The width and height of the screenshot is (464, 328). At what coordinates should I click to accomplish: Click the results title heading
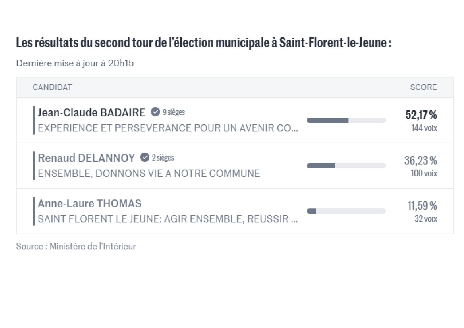[204, 43]
